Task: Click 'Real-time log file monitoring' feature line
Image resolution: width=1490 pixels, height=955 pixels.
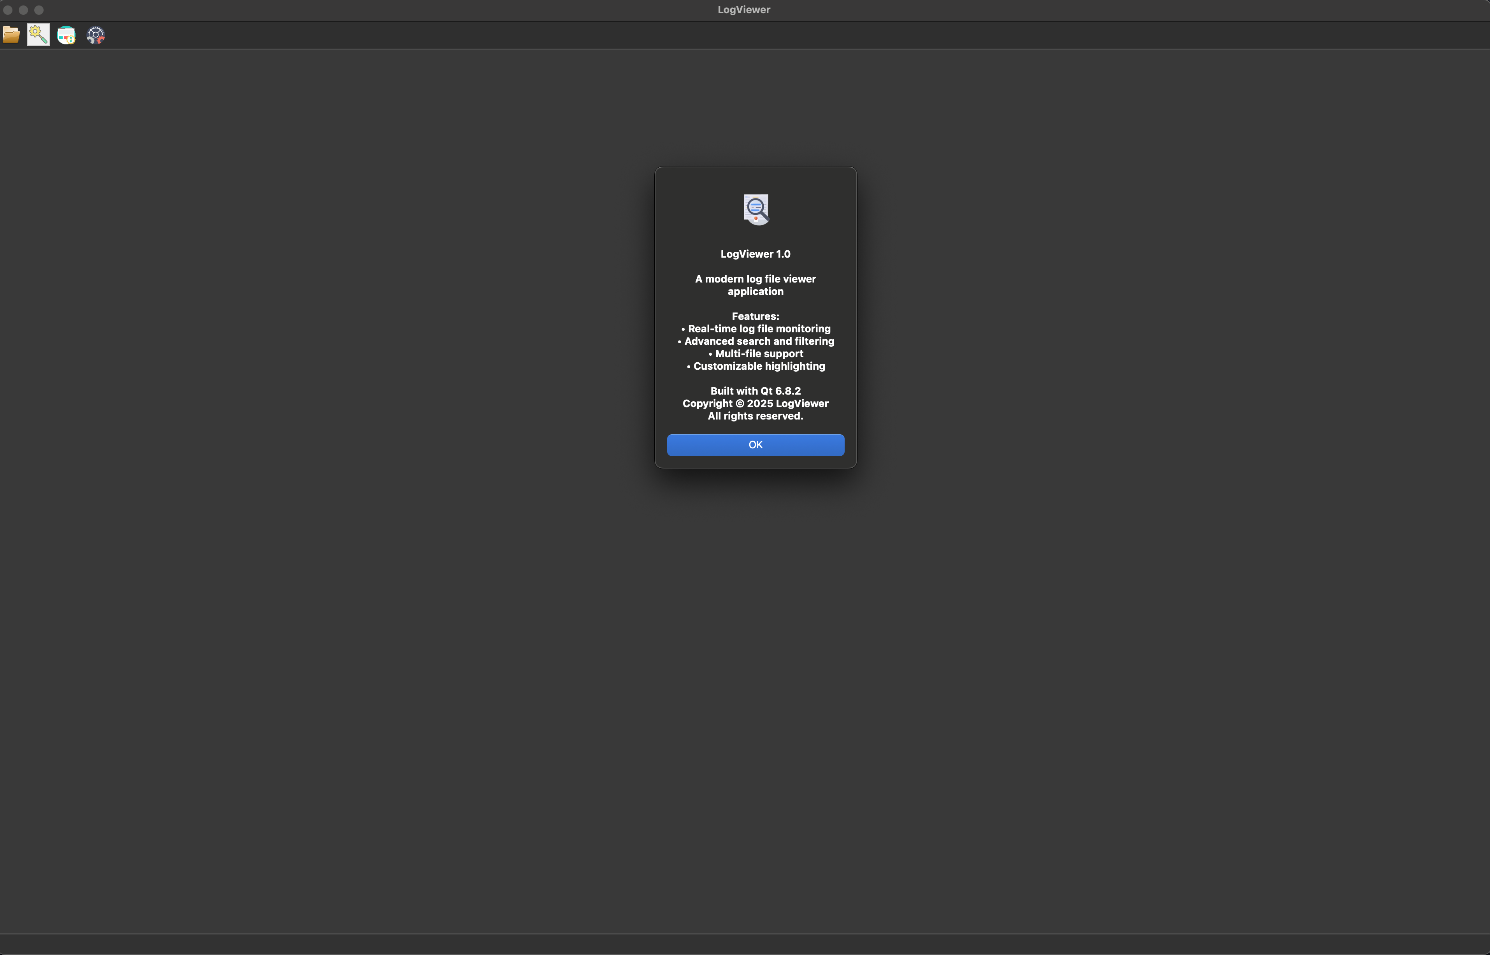Action: click(755, 329)
